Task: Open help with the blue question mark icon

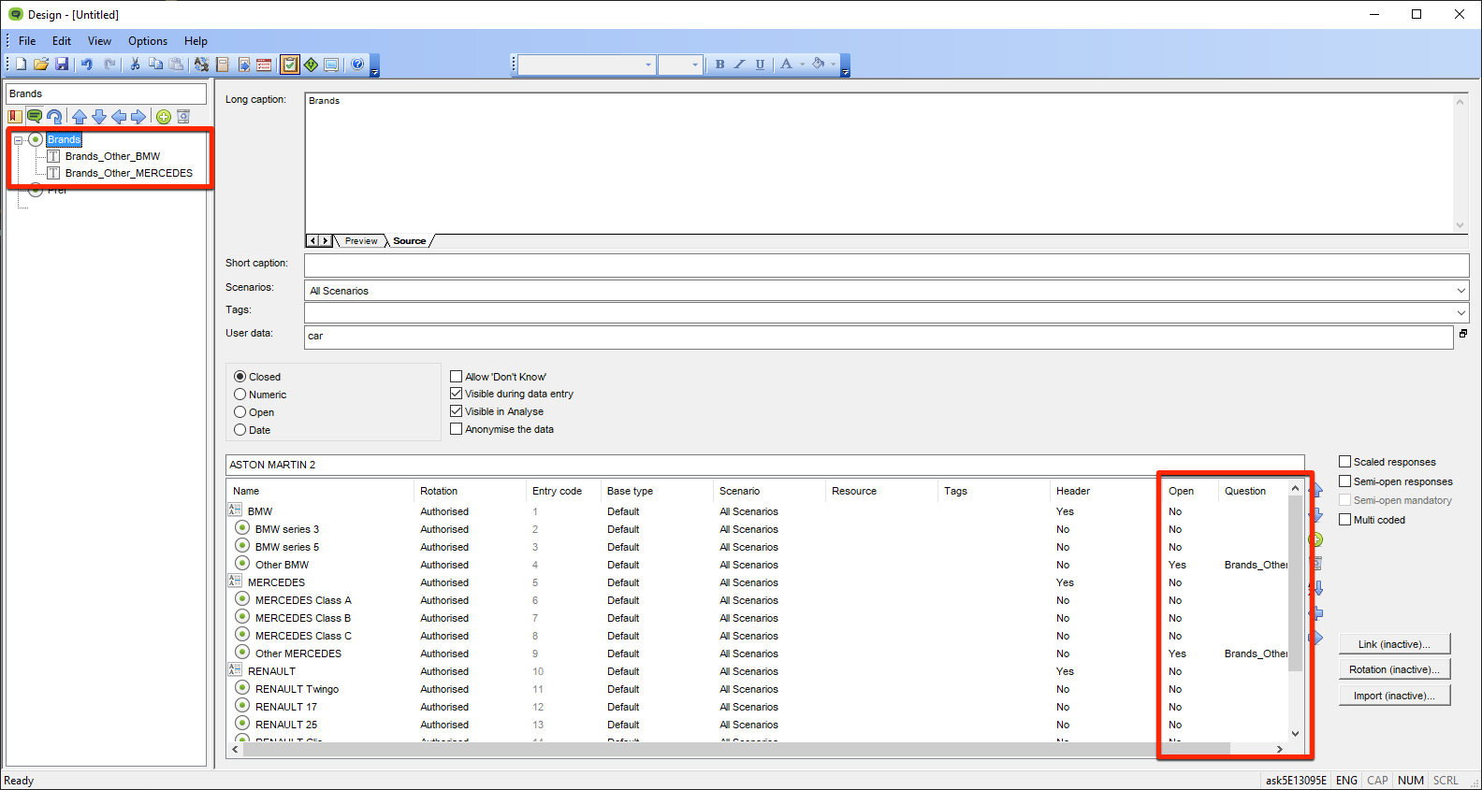Action: click(357, 65)
